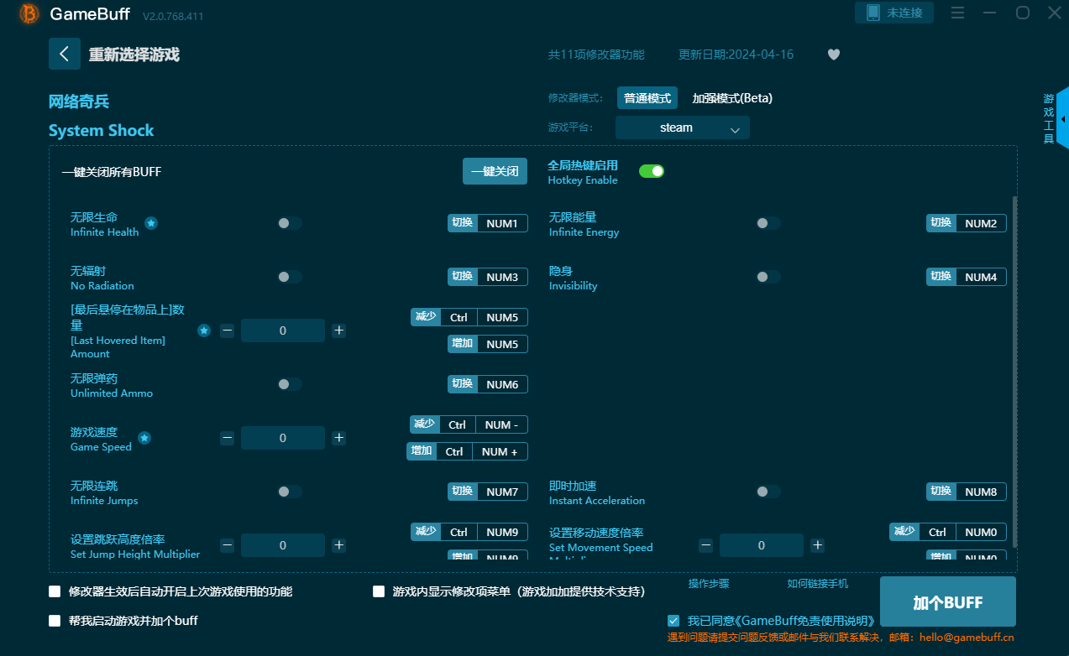Toggle Infinite Jumps switch
Screen dimensions: 1069x656
290,492
